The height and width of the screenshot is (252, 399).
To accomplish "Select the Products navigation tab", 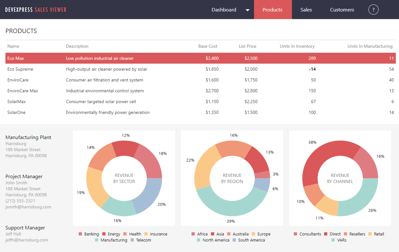I will click(272, 10).
